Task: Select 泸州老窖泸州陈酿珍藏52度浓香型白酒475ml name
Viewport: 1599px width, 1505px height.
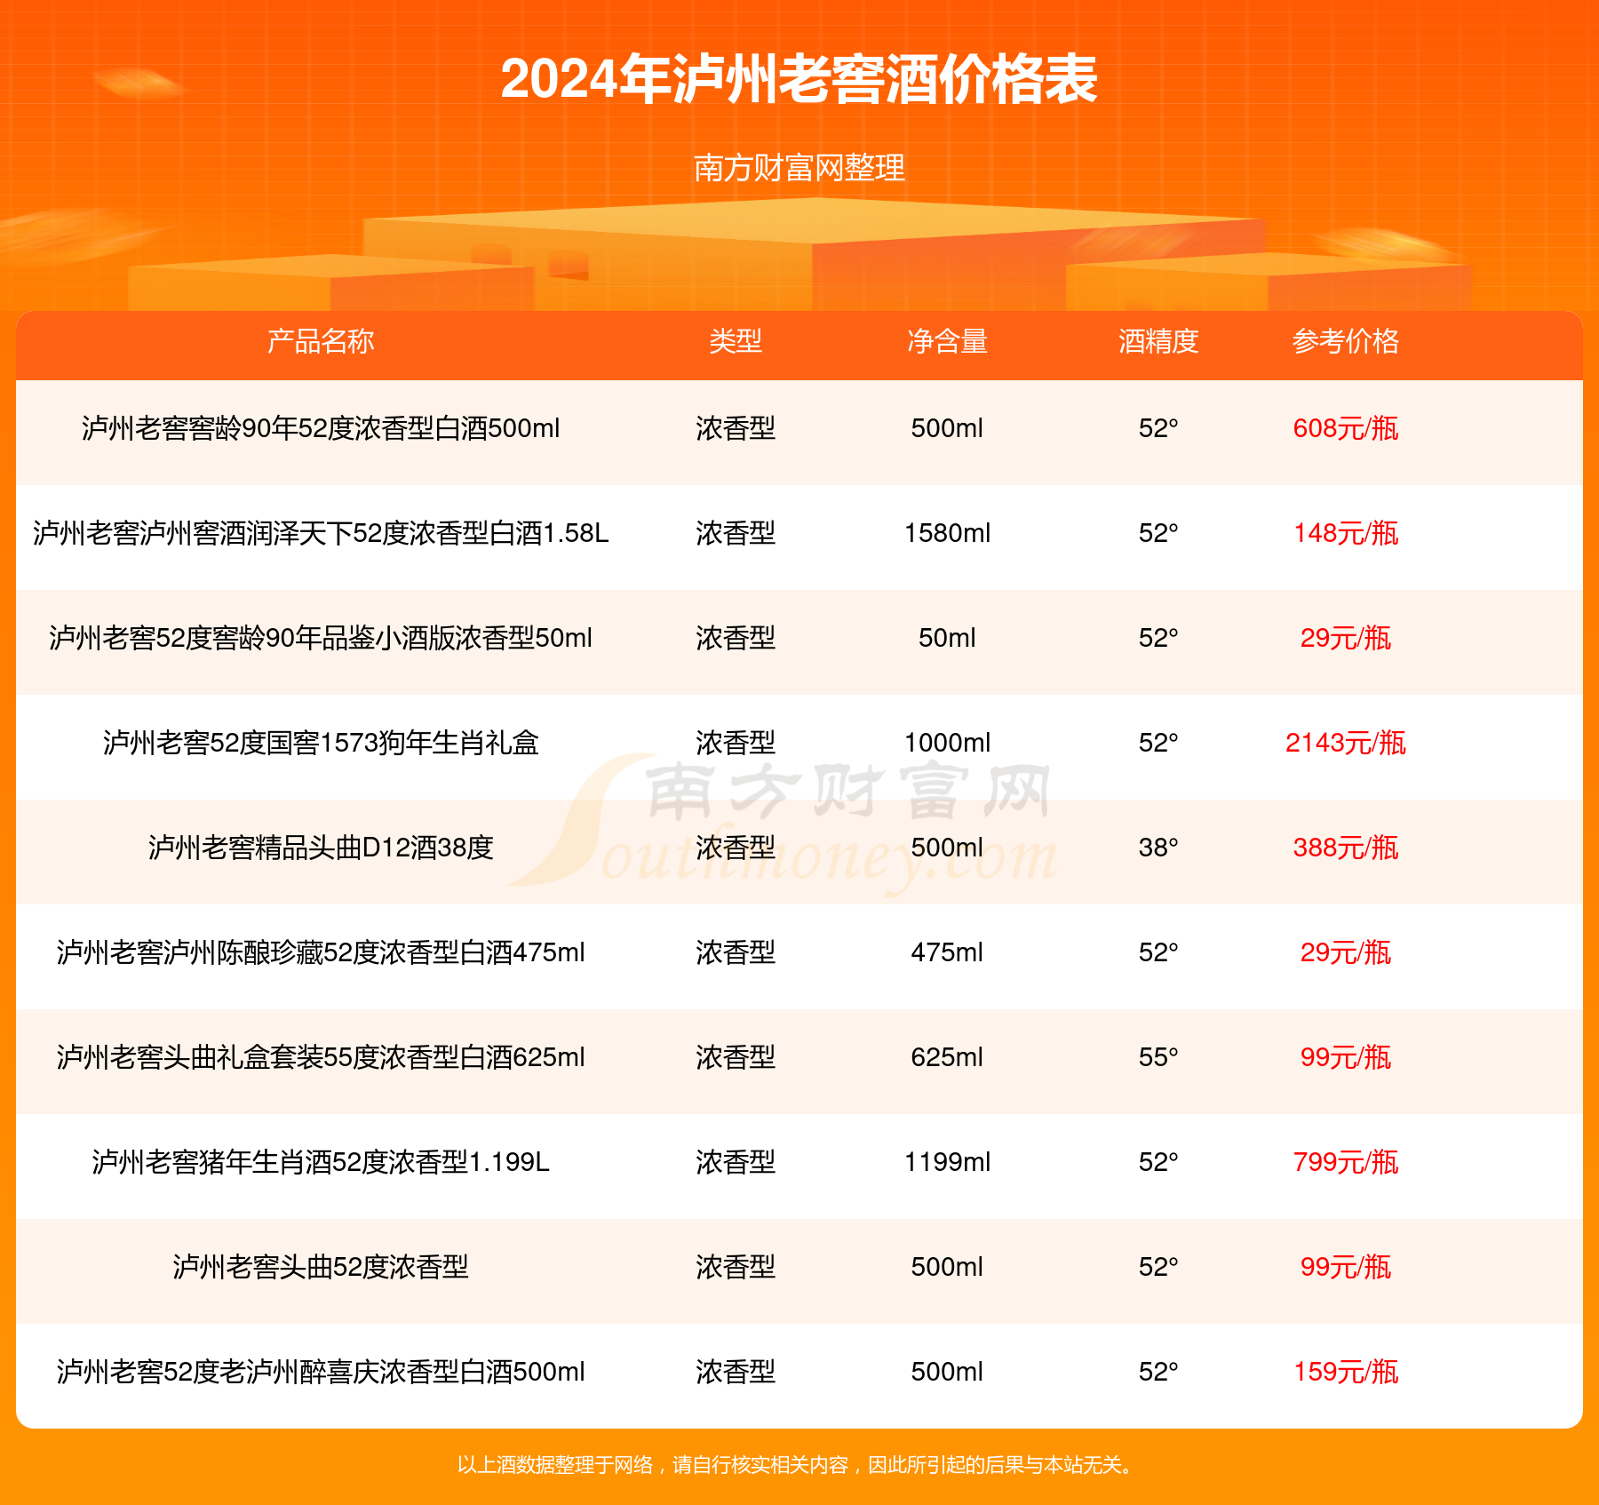Action: 321,952
